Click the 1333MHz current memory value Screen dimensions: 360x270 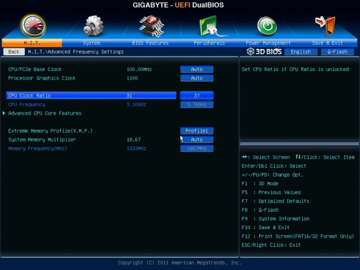pos(136,148)
